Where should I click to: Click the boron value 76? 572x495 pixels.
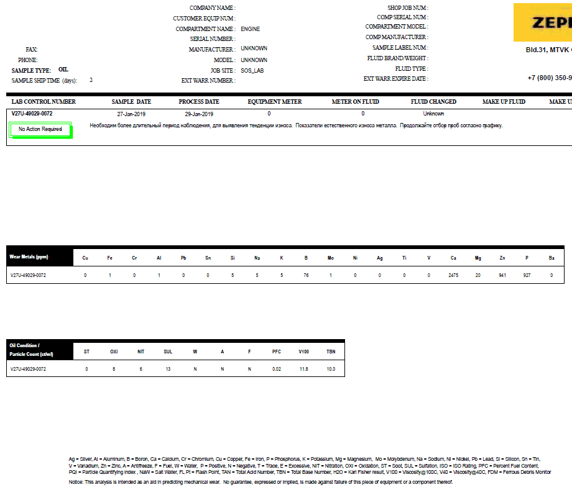(306, 275)
